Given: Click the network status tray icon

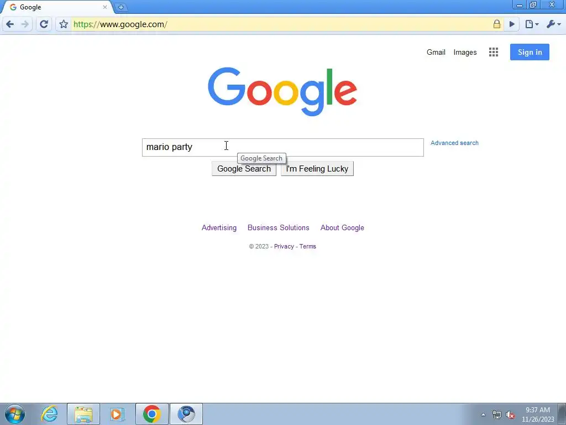Looking at the screenshot, I should 497,415.
